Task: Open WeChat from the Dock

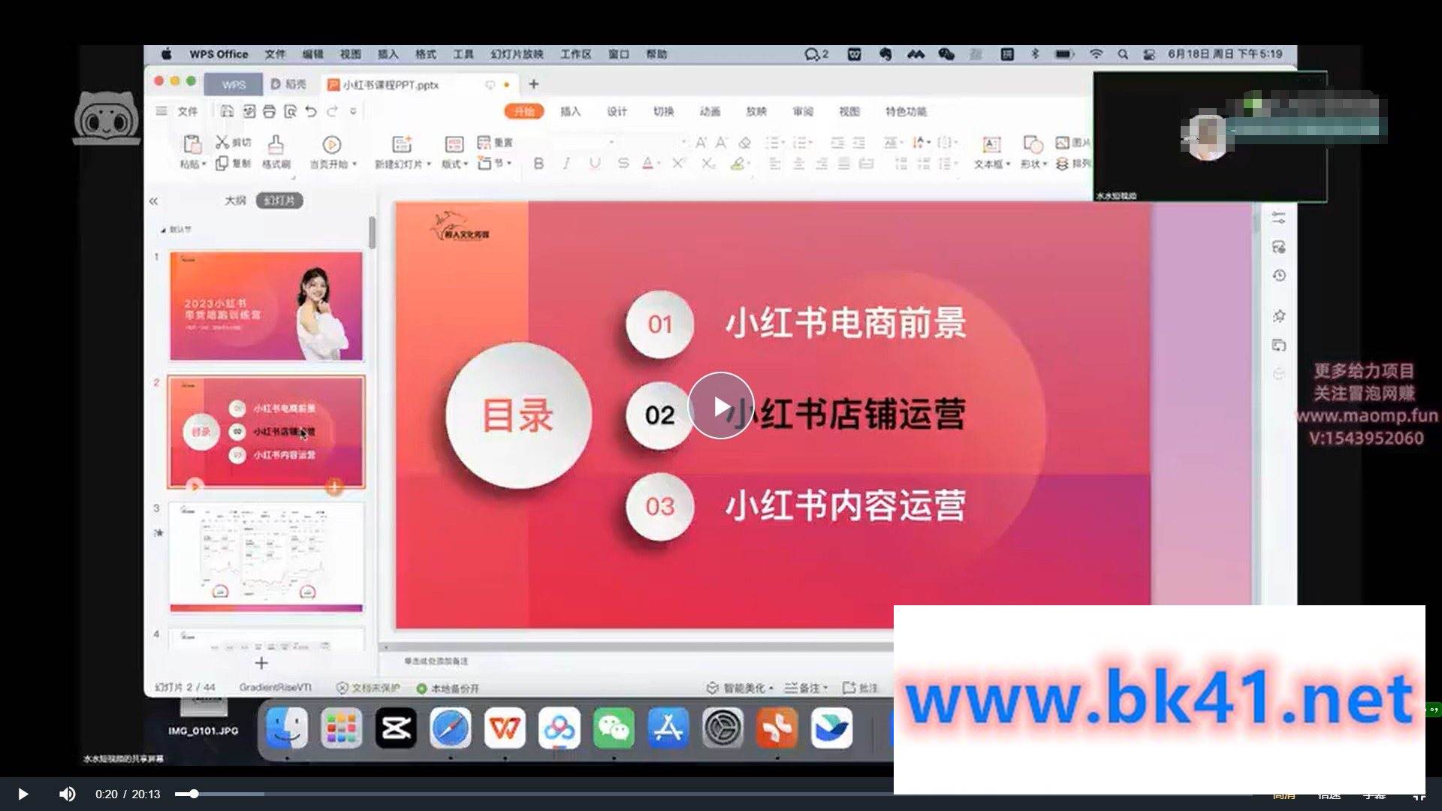Action: point(614,728)
